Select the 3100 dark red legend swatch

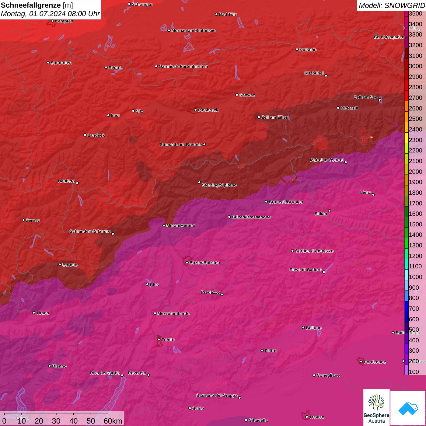(407, 53)
